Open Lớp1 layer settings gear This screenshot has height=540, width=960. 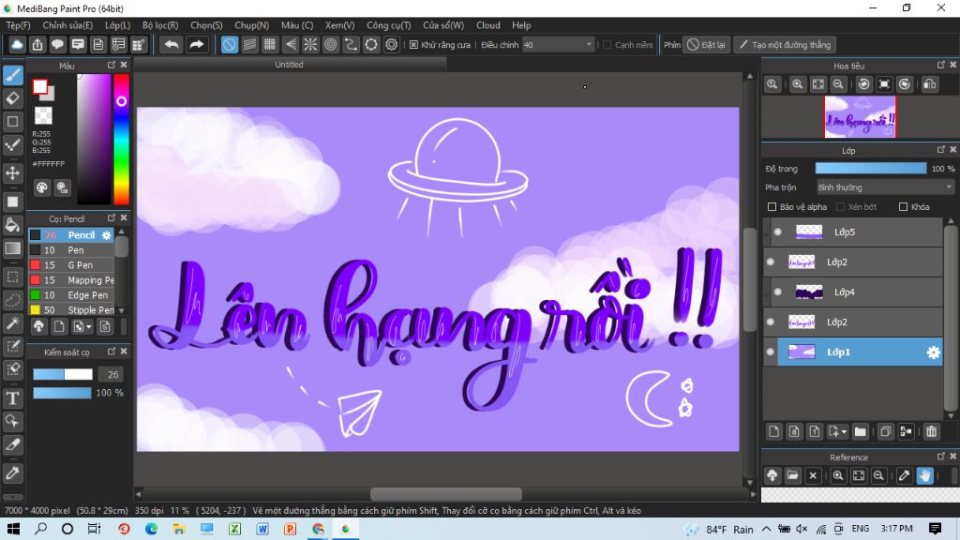(933, 352)
